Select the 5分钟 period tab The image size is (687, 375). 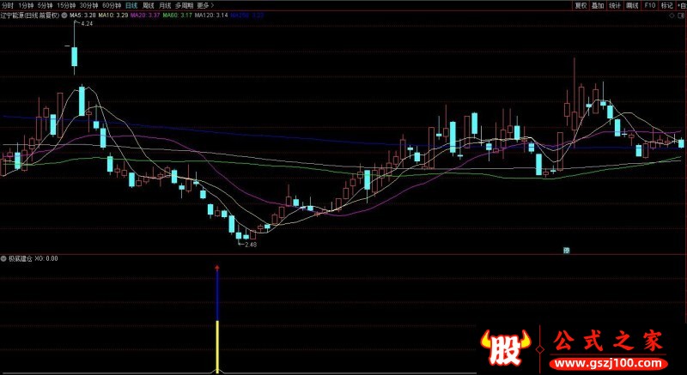[x=45, y=5]
